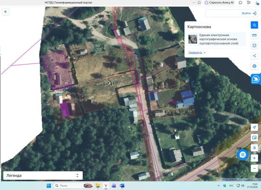Select the area search tool icon
This screenshot has width=261, height=190.
254,45
